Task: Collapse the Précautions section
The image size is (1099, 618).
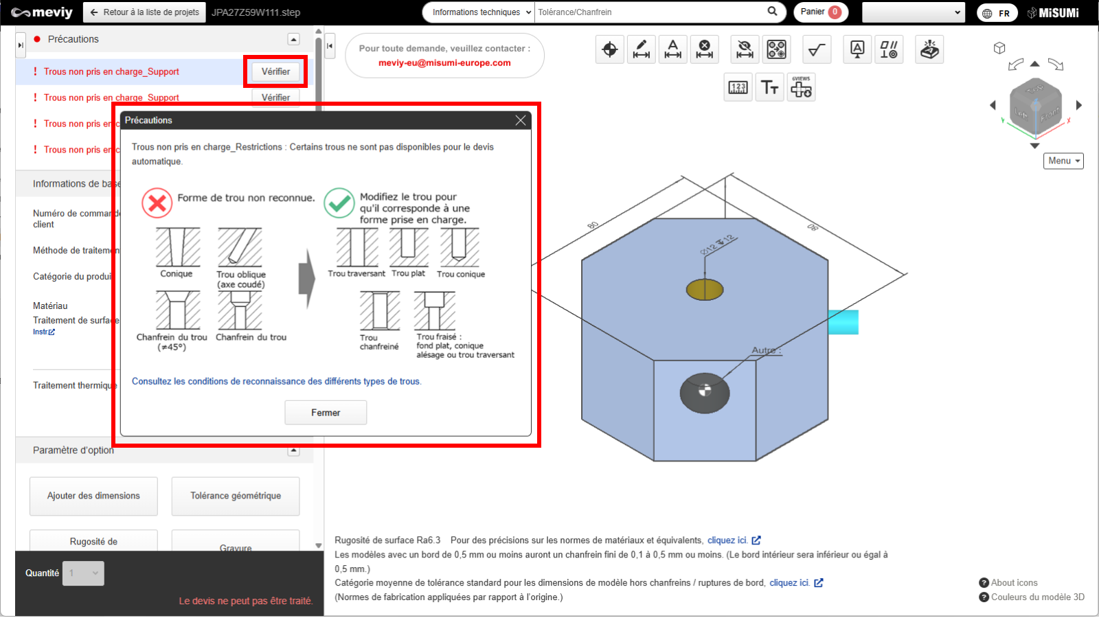Action: pyautogui.click(x=293, y=39)
